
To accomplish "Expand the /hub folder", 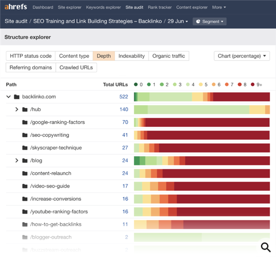I will [17, 109].
